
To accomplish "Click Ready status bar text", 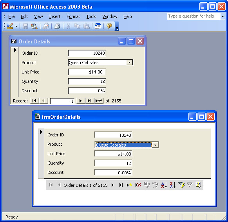I will 12,217.
